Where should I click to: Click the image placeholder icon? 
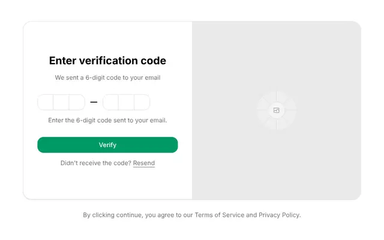(x=277, y=110)
